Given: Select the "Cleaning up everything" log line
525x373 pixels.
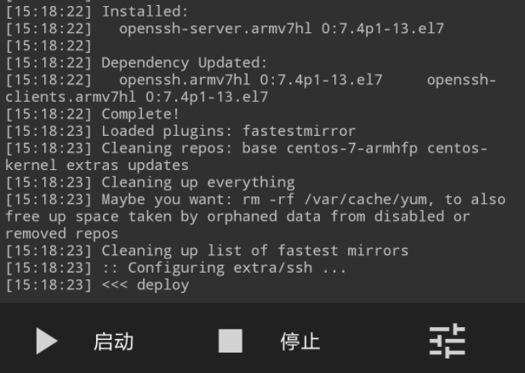Looking at the screenshot, I should click(x=150, y=183).
